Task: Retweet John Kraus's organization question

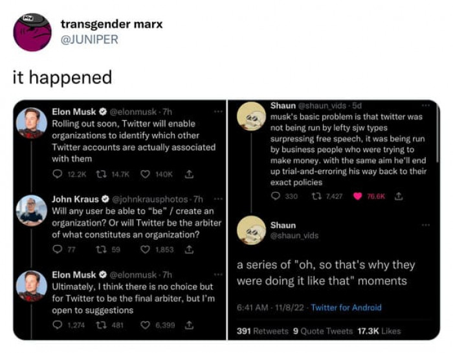Action: pos(99,248)
